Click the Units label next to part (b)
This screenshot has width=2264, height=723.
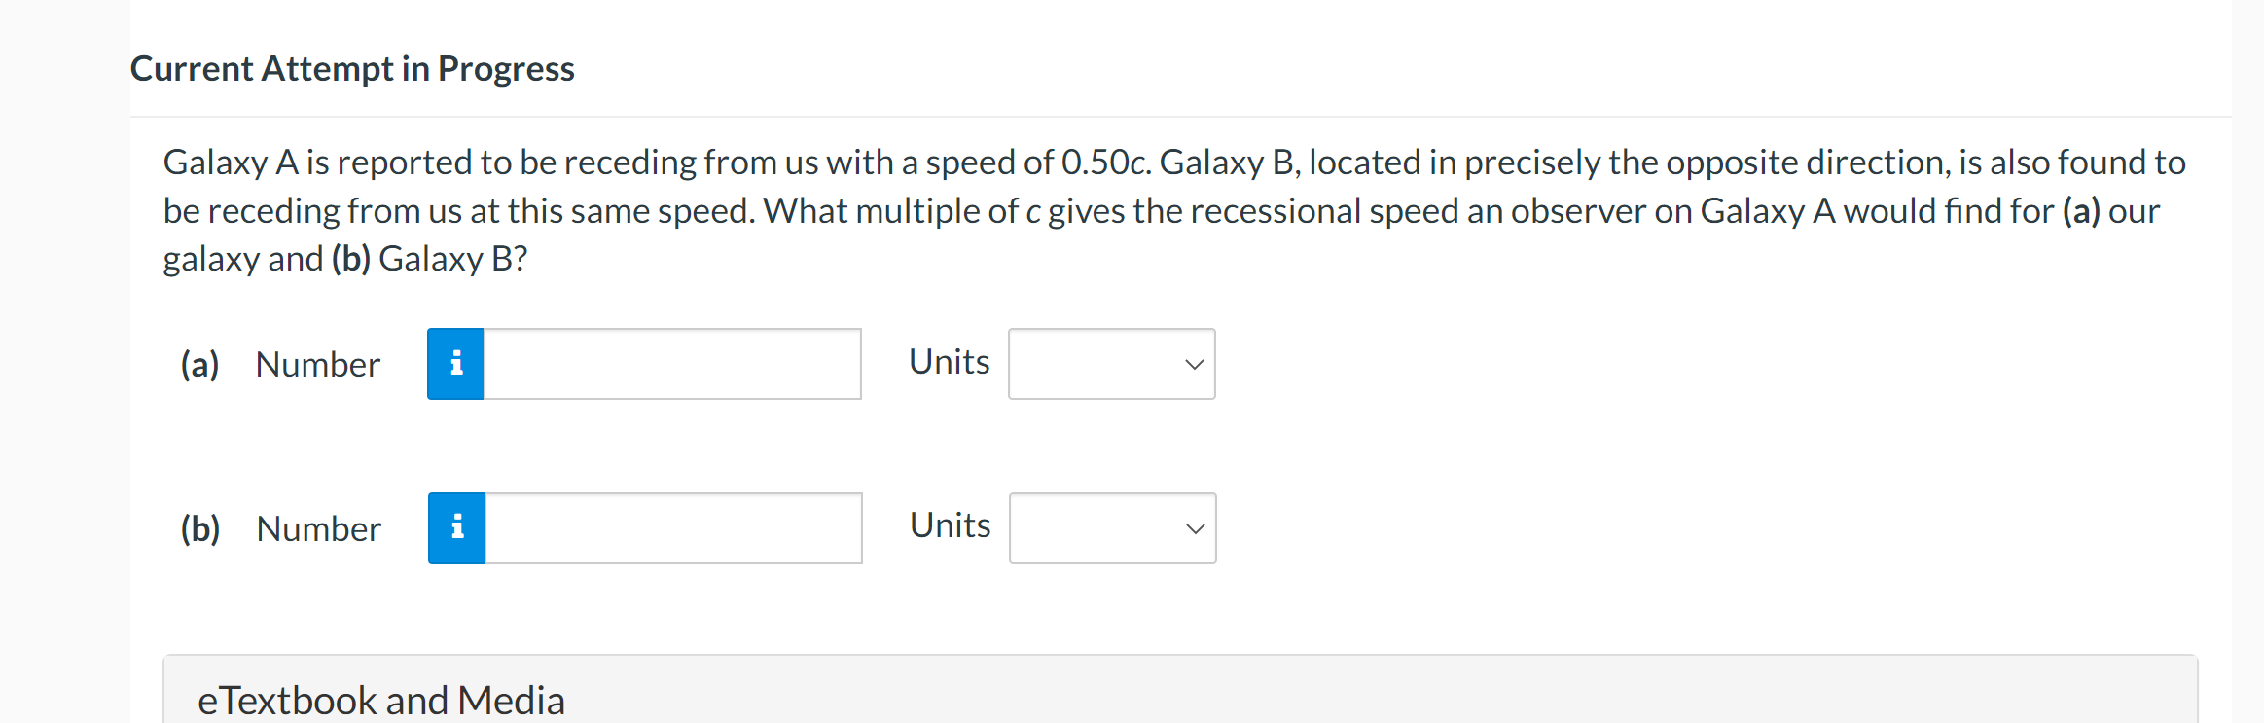pos(949,525)
